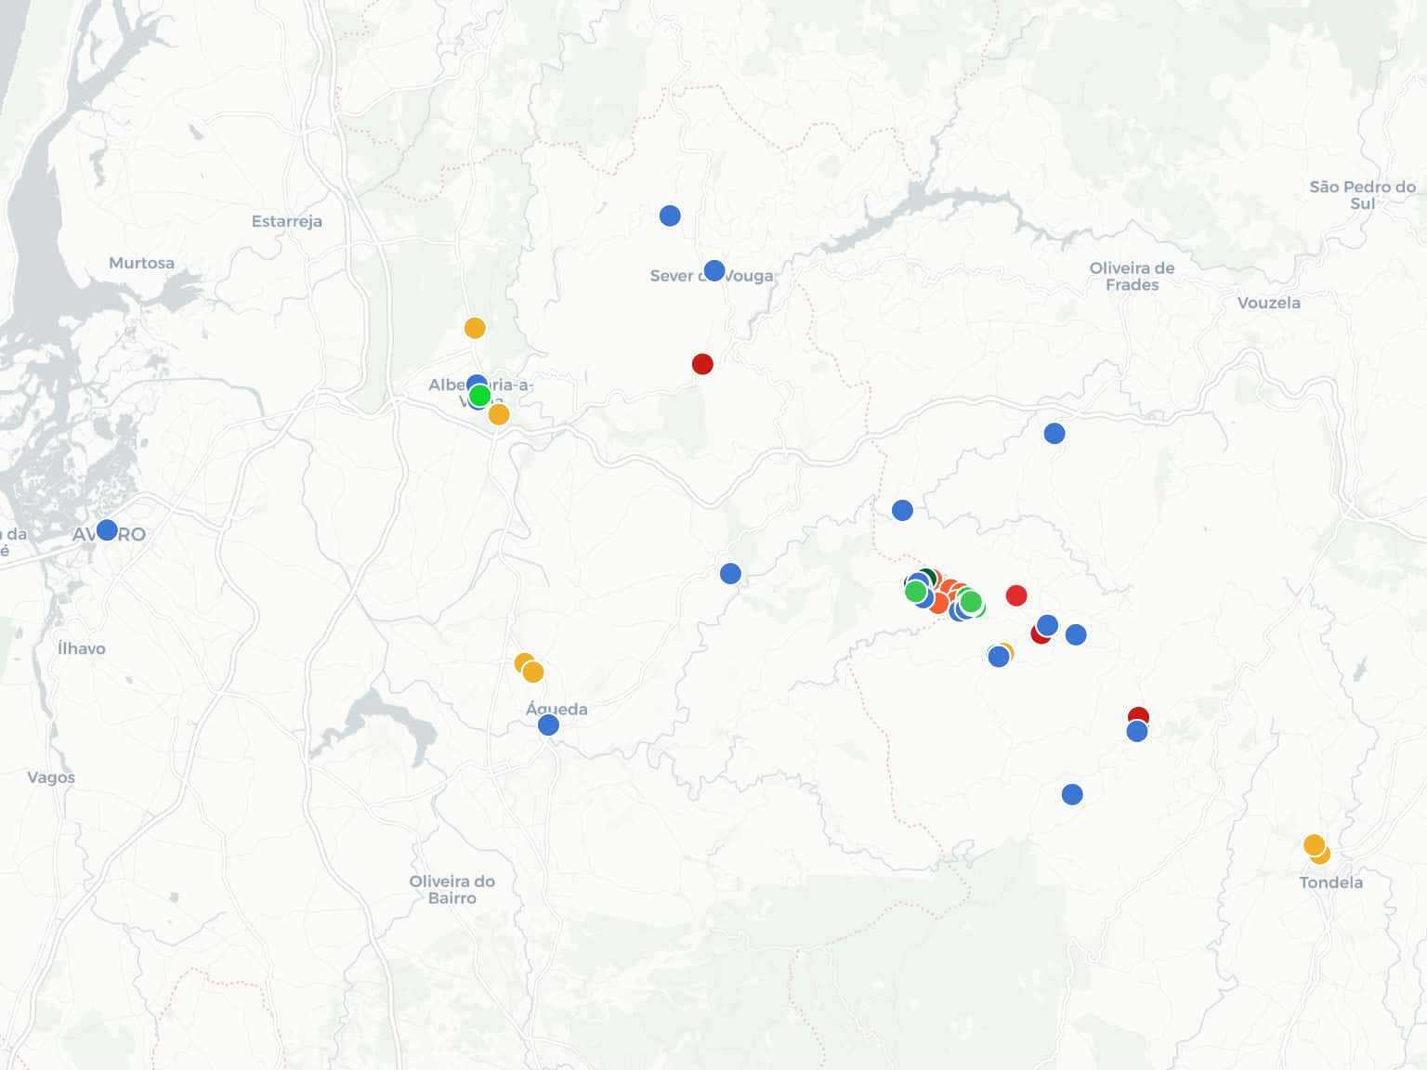Image resolution: width=1427 pixels, height=1070 pixels.
Task: Click the Murtosa town label
Action: click(141, 263)
